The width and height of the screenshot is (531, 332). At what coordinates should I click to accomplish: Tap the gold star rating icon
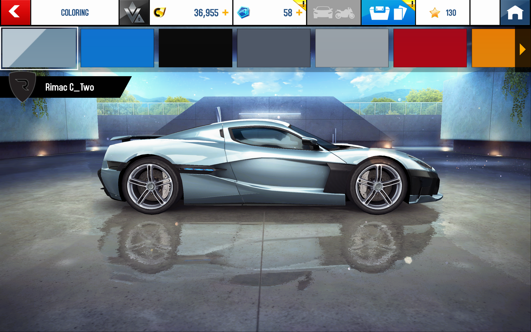coord(435,12)
